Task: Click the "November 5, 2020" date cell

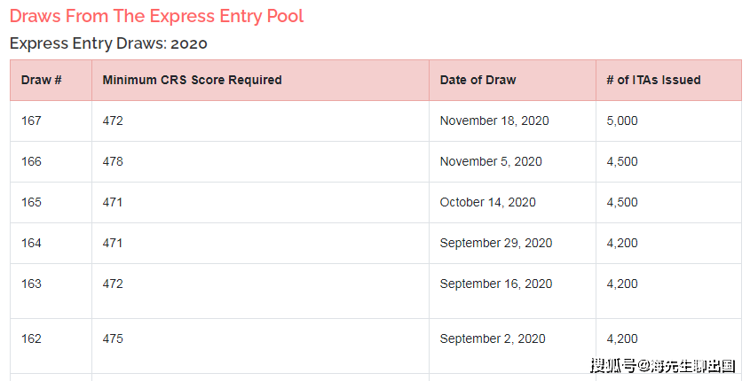Action: (x=512, y=161)
